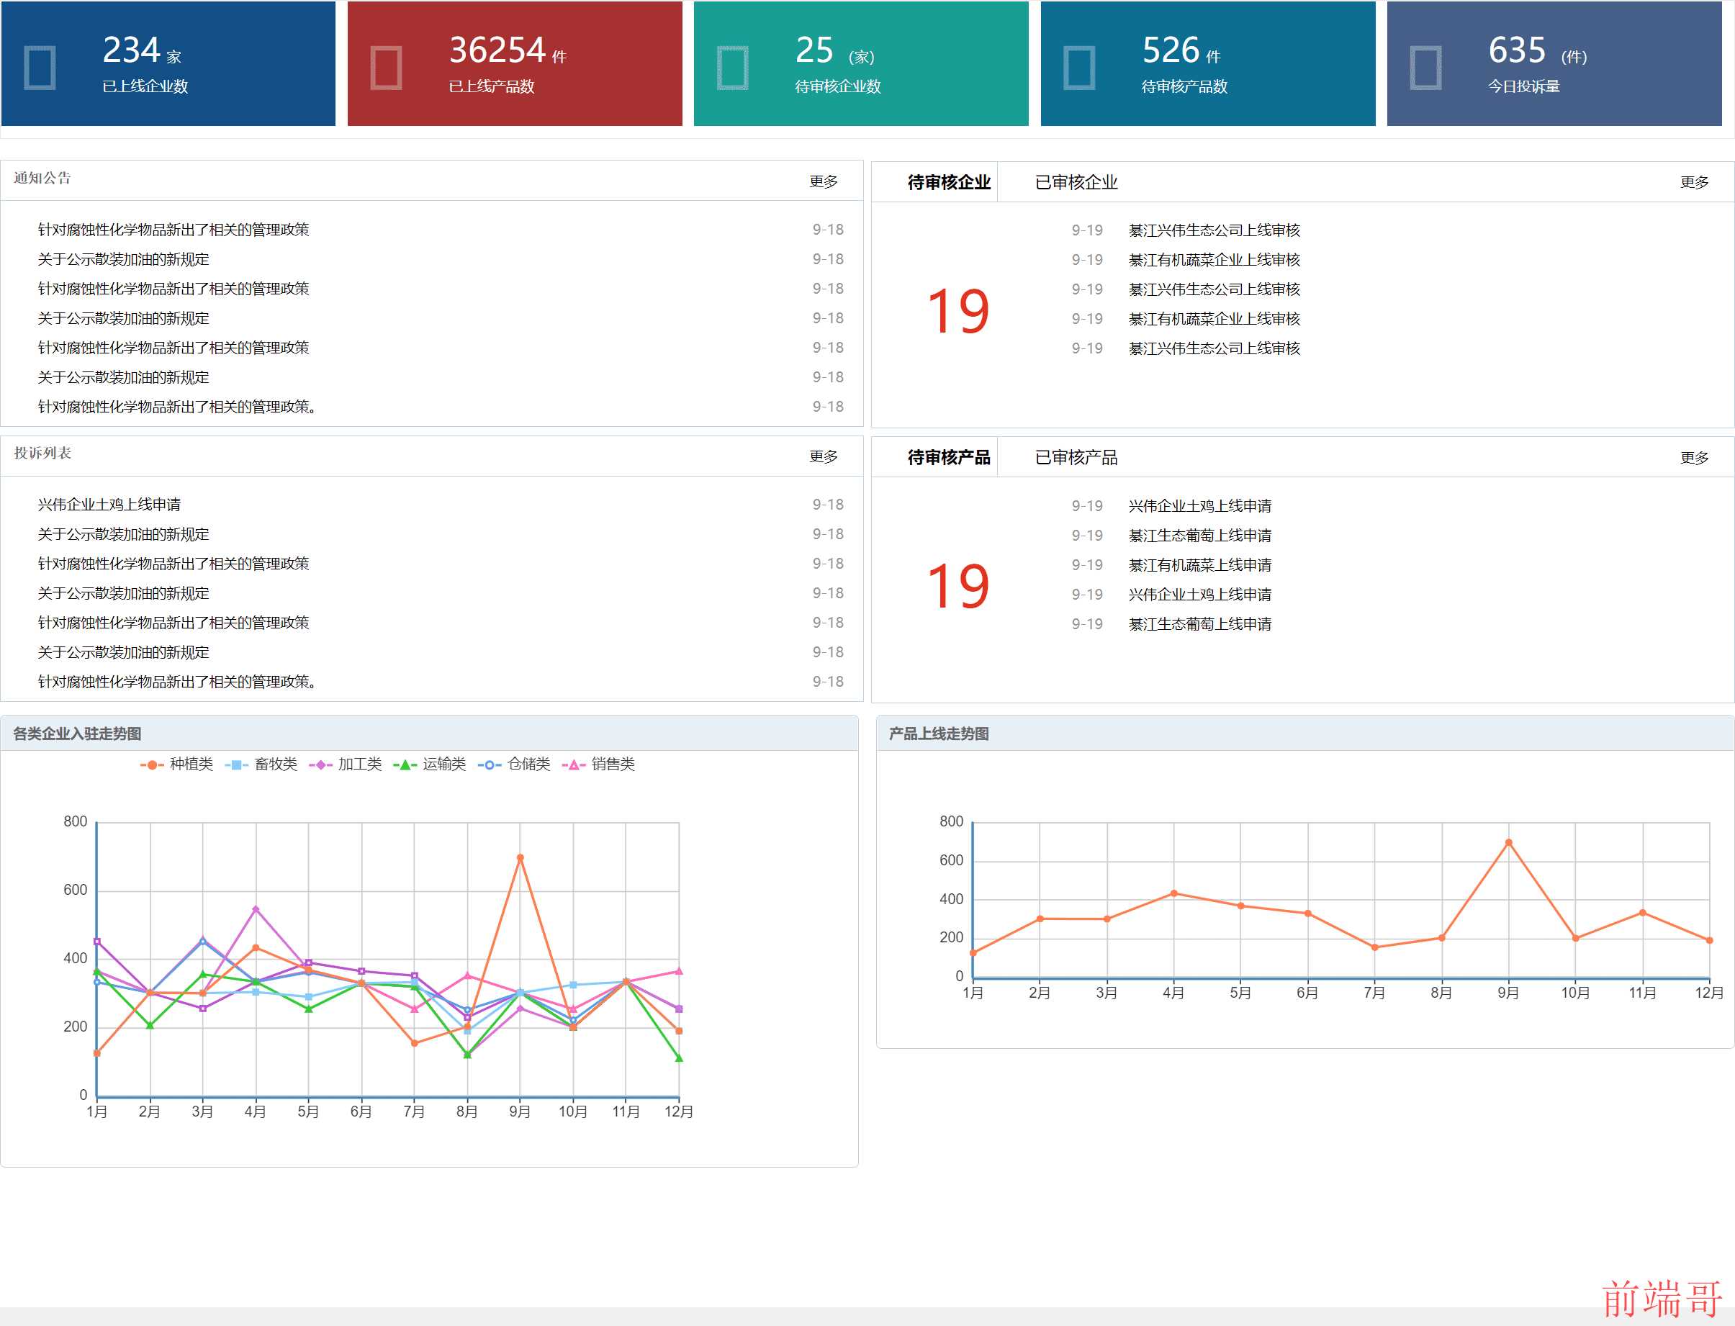Viewport: 1735px width, 1326px height.
Task: Click the icon on 待审核产品数 card
Action: point(1079,68)
